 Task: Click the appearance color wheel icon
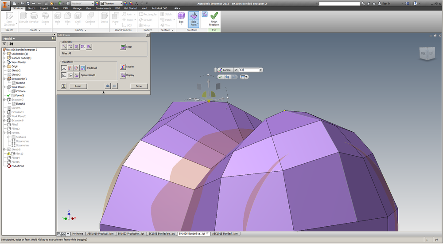pos(97,4)
